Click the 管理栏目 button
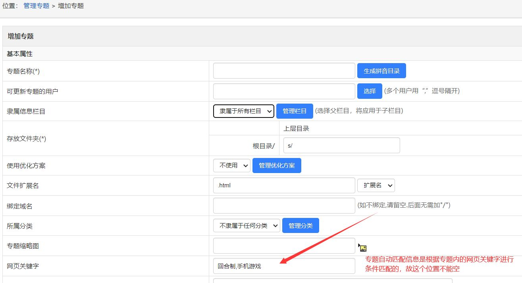522x283 pixels. click(x=295, y=111)
